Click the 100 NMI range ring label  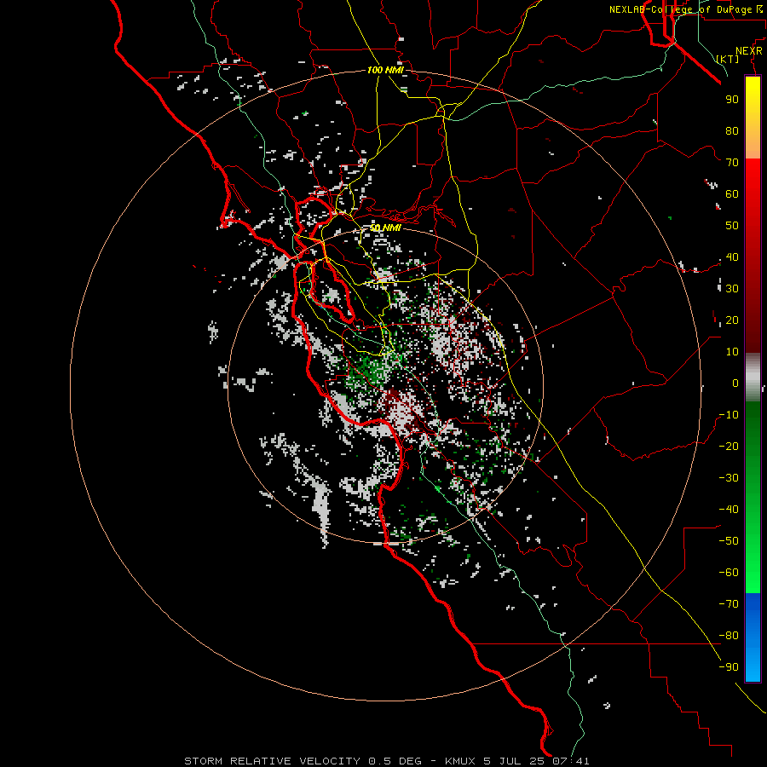coord(385,71)
